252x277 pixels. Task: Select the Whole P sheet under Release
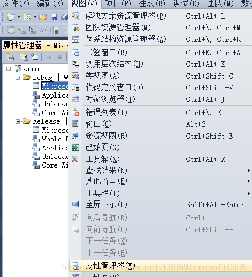click(x=54, y=139)
